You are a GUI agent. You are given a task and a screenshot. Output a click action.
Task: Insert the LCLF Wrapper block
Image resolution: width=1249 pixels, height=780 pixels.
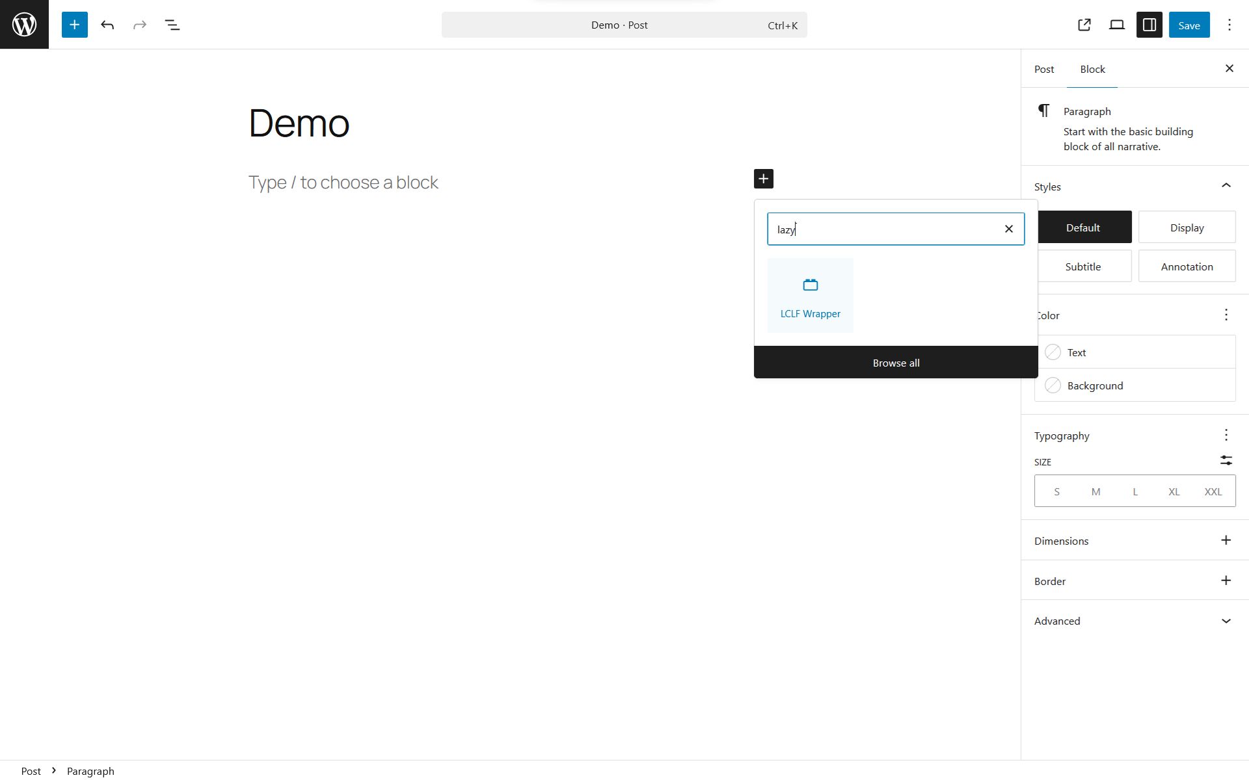(810, 296)
